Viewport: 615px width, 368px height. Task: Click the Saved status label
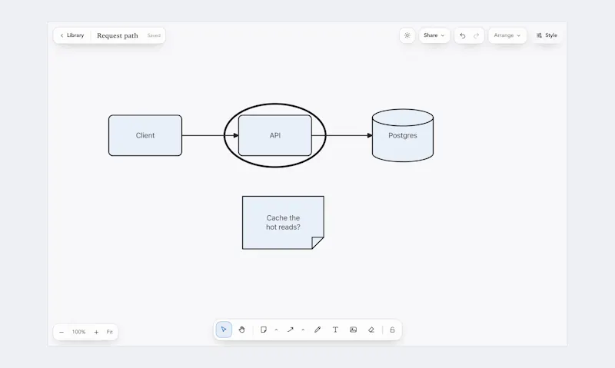click(x=154, y=35)
